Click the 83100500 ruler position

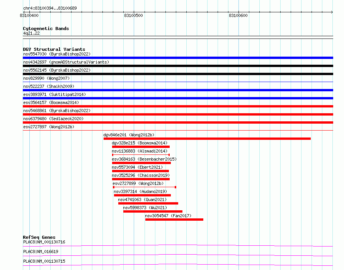pyautogui.click(x=133, y=15)
